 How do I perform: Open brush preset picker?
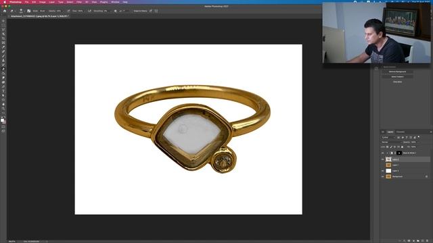tap(21, 11)
